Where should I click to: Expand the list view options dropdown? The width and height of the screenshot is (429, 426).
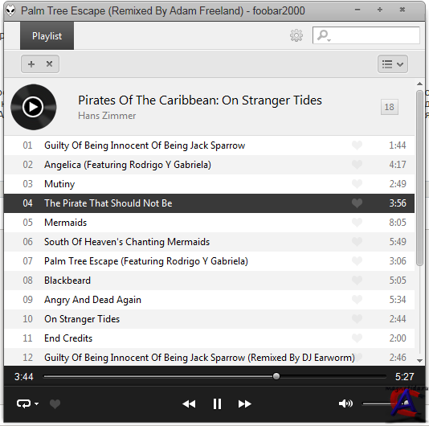click(393, 64)
